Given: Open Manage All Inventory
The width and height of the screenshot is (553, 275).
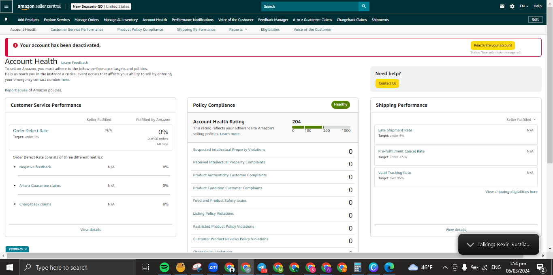Looking at the screenshot, I should [x=121, y=20].
